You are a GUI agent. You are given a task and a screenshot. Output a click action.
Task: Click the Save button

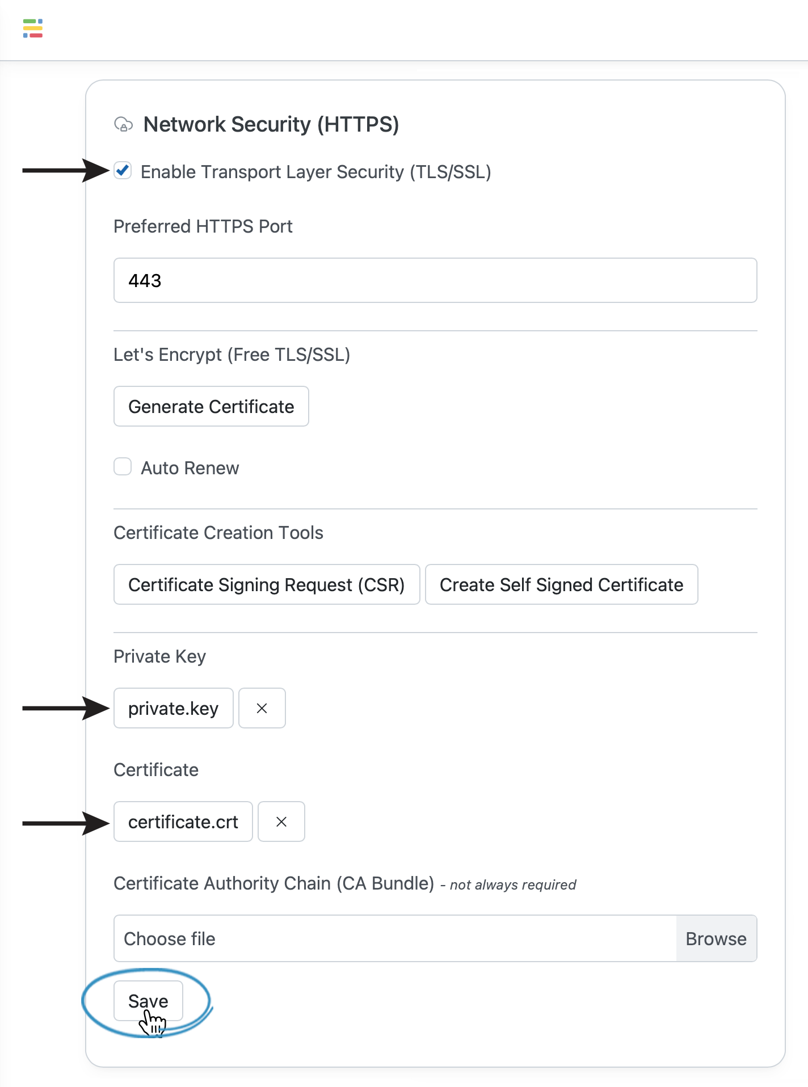(148, 1001)
